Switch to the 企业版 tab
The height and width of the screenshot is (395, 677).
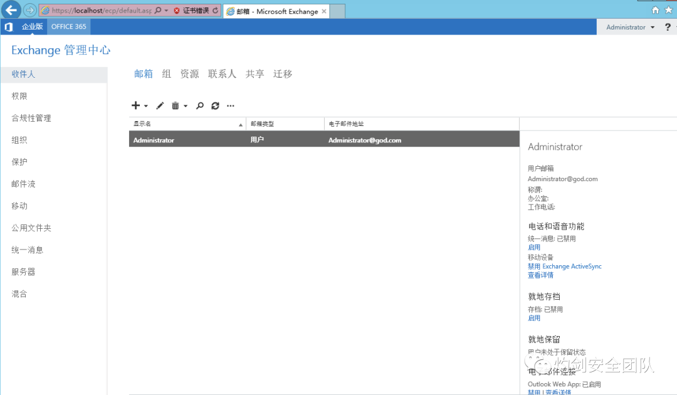coord(33,26)
